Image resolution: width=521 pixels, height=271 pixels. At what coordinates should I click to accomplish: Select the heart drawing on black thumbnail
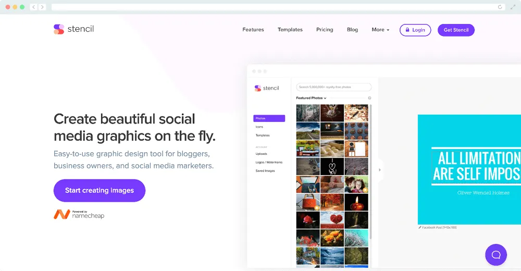(x=332, y=167)
